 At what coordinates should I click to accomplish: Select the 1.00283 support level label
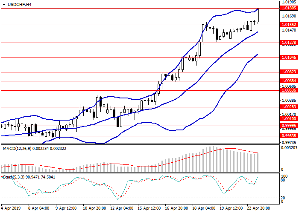[x=289, y=107]
